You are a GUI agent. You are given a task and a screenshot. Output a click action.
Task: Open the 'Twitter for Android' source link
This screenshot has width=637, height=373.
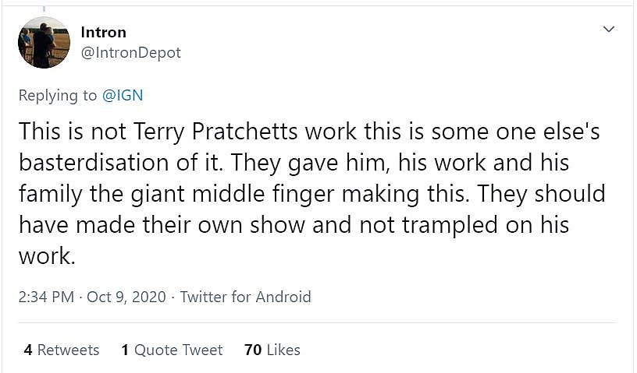coord(245,297)
